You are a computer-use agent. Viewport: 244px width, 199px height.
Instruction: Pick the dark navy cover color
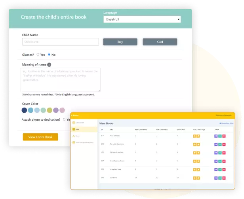pyautogui.click(x=24, y=110)
